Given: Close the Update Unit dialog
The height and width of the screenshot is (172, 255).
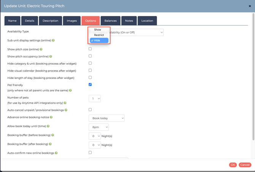Looking at the screenshot, I should [x=250, y=6].
